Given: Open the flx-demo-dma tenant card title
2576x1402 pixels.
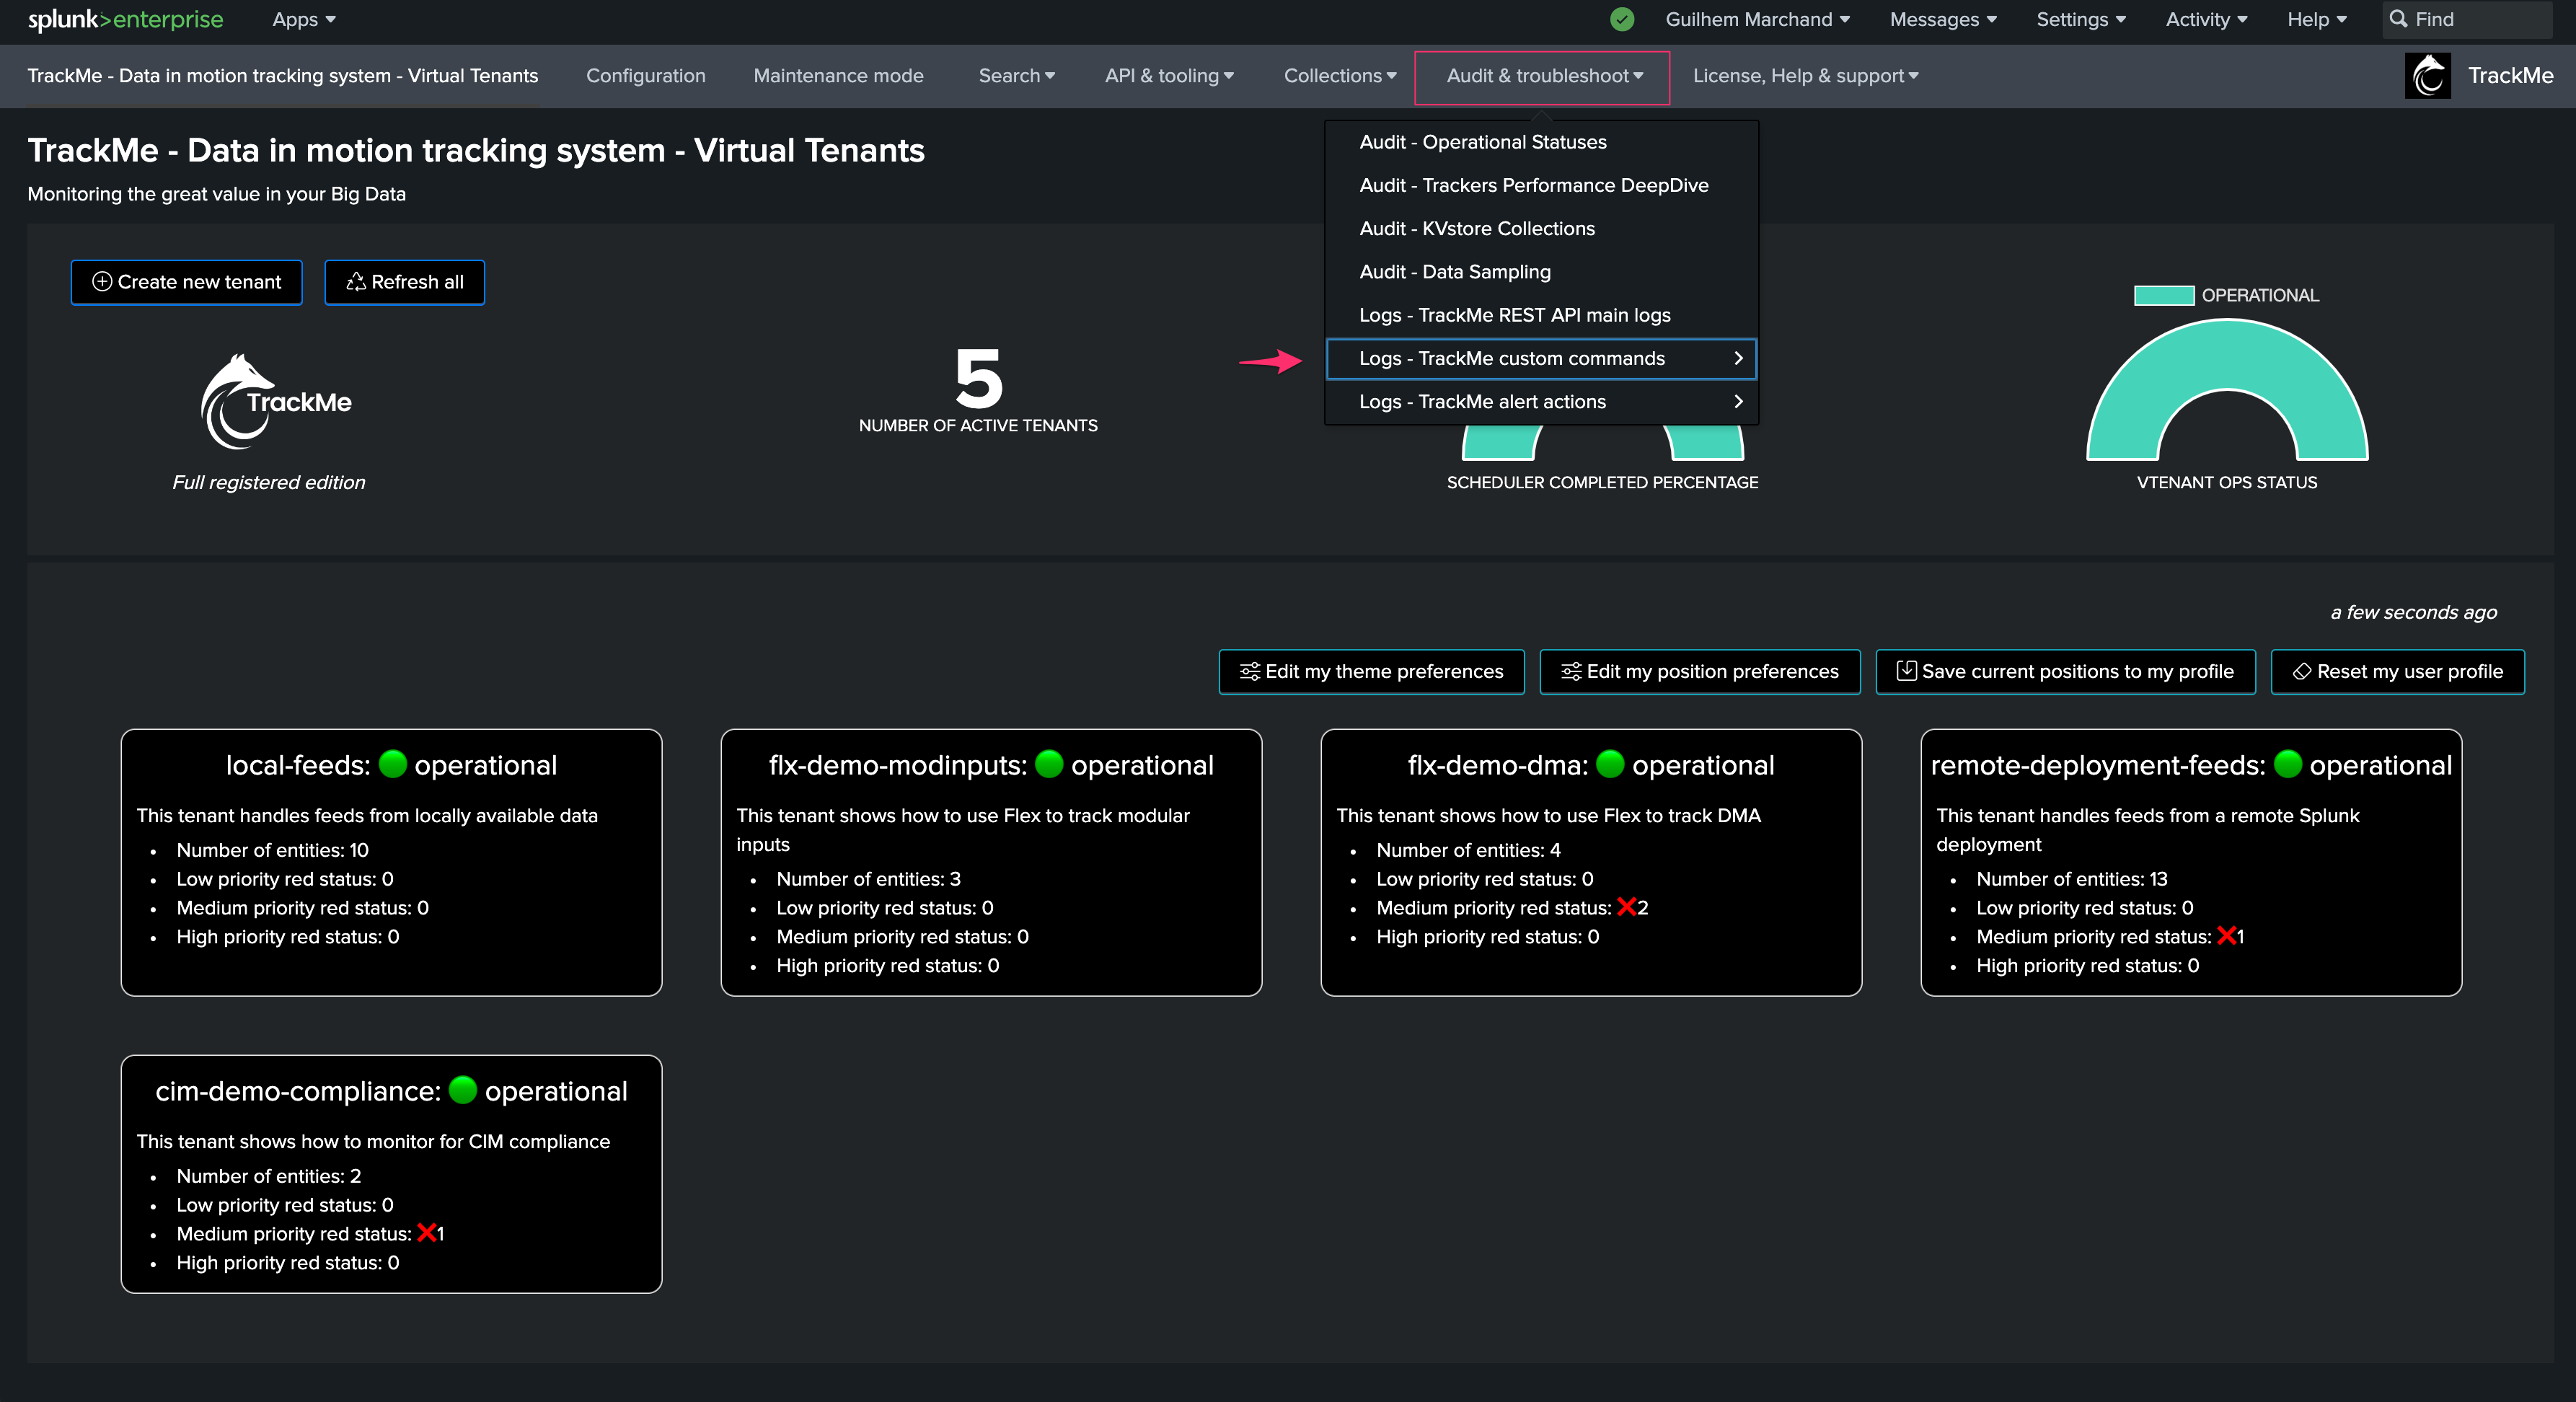Looking at the screenshot, I should coord(1591,765).
